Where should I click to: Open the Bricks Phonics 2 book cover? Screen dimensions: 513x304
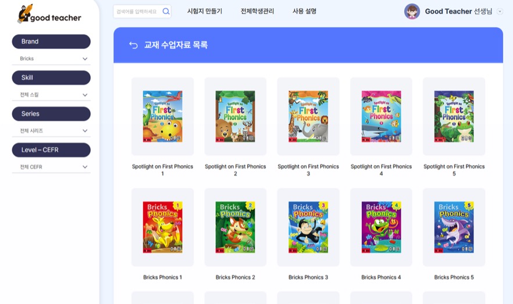235,227
